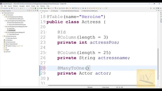Switch to AssociationDaoExamImpl.java editor tab
The image size is (162, 91).
[70, 11]
